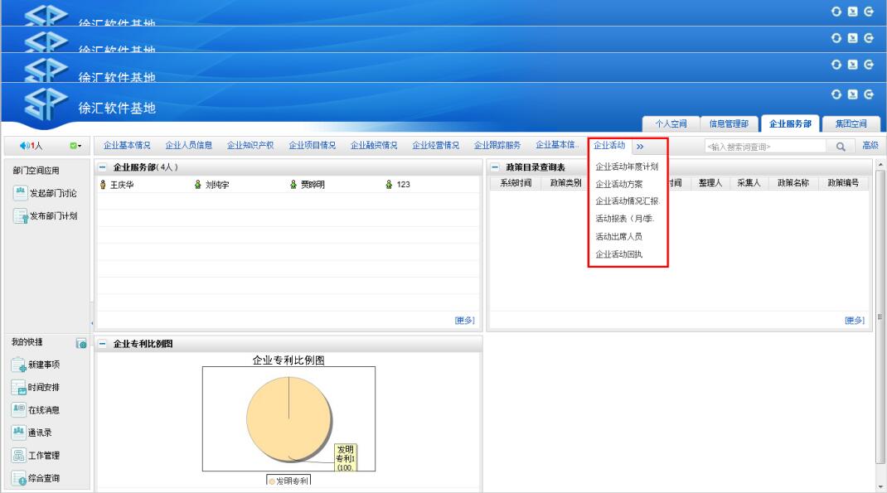Click the 政策类别 column header
This screenshot has width=887, height=493.
pyautogui.click(x=565, y=183)
